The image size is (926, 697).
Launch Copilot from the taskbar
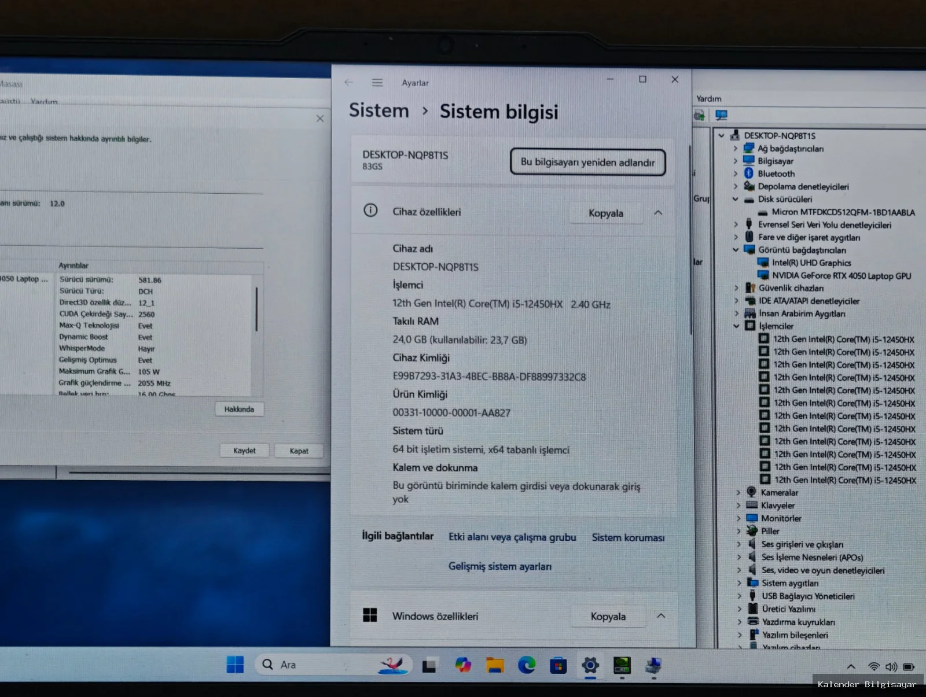[462, 665]
